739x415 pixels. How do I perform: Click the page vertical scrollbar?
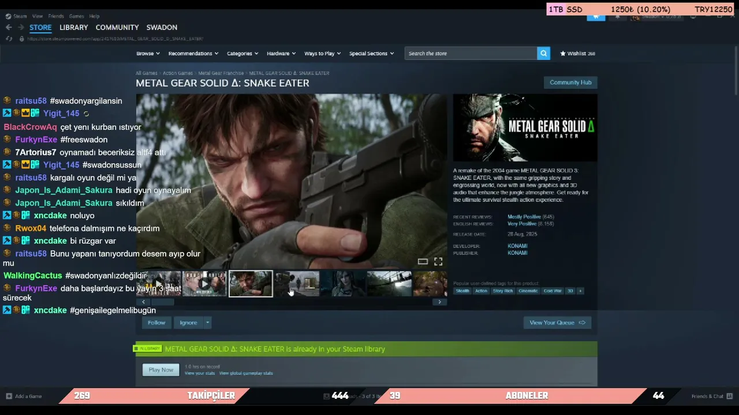(735, 71)
